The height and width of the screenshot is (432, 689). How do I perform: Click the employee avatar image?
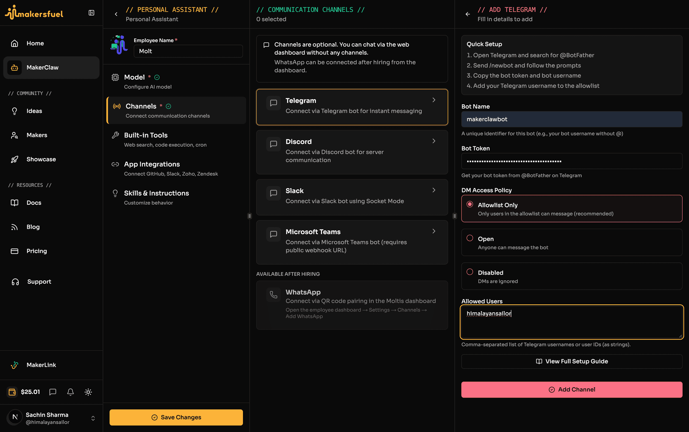(x=119, y=45)
